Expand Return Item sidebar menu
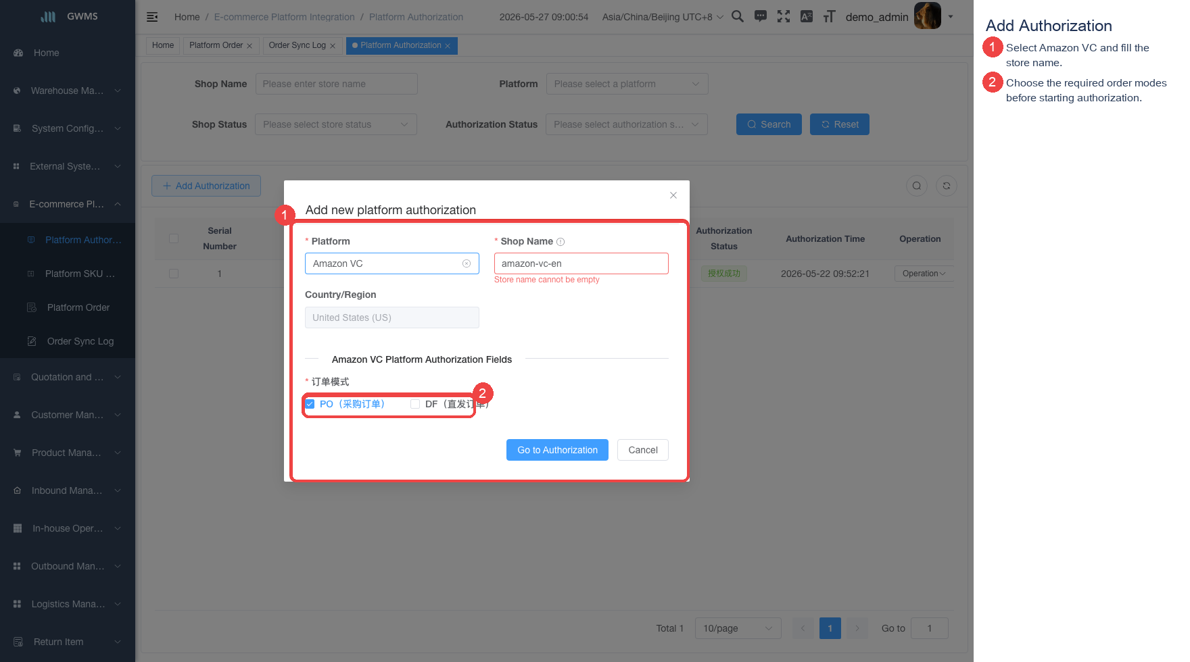 point(68,642)
